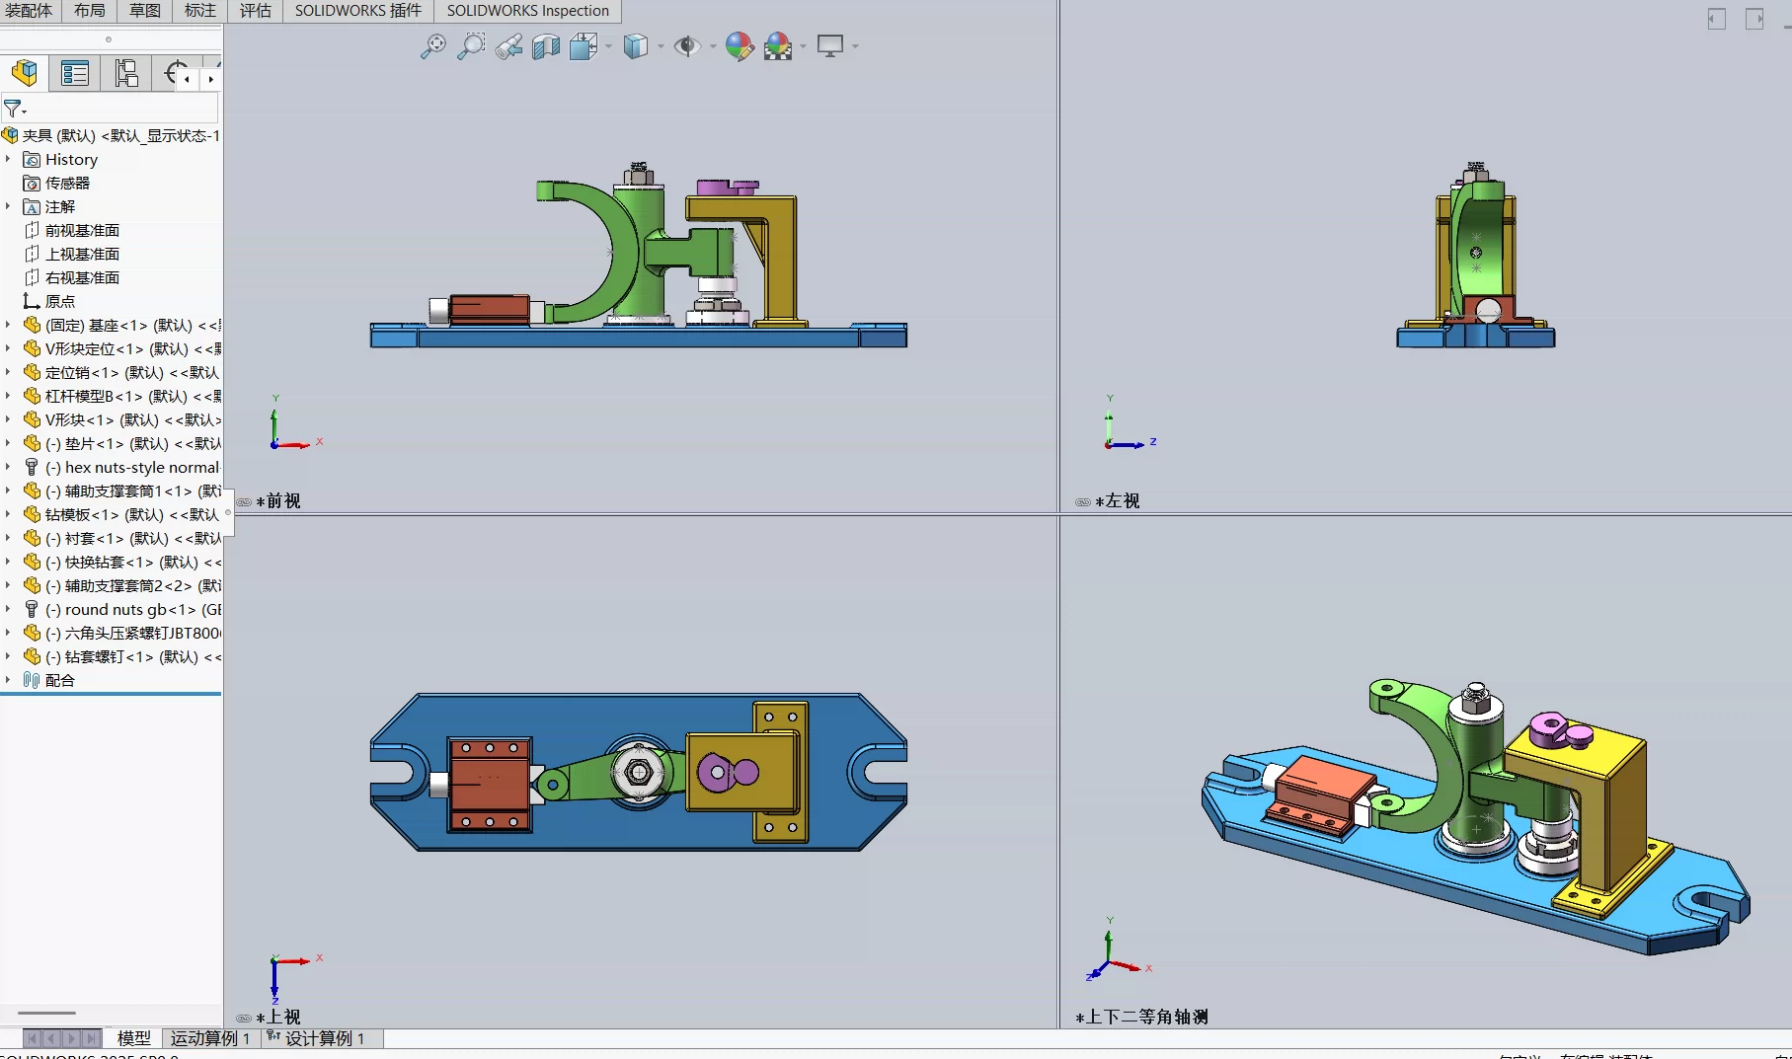Click the link-views icon beside *前视

(x=244, y=502)
